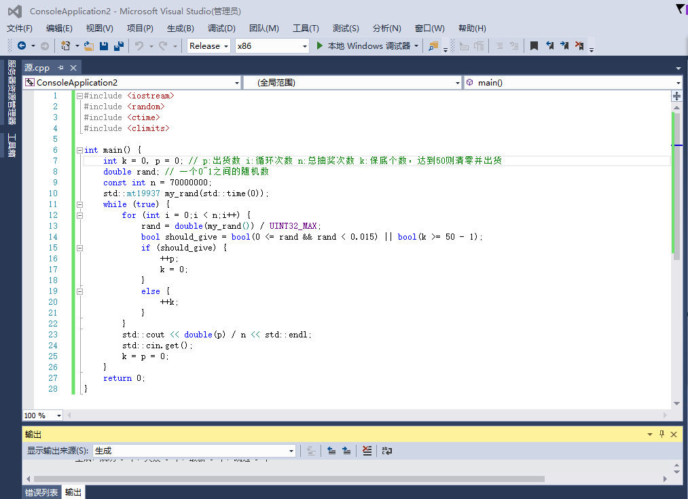Open the 调试(D) menu
The width and height of the screenshot is (688, 499).
coord(221,28)
